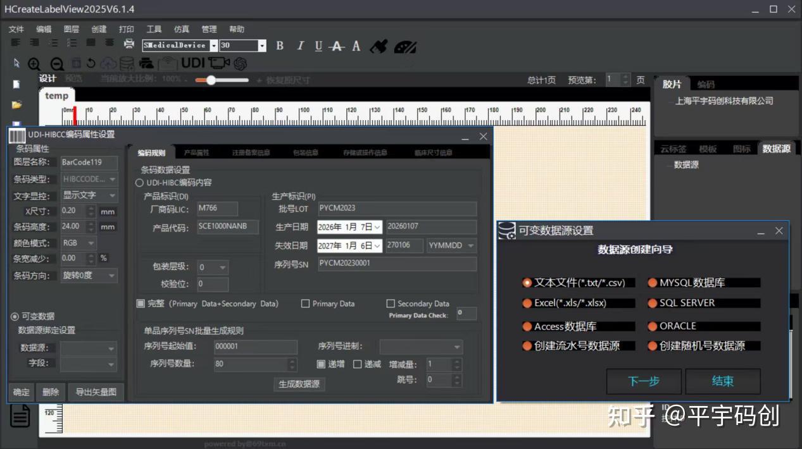Check the Secondary Data checkbox
Screen dimensions: 802x449
coord(391,304)
